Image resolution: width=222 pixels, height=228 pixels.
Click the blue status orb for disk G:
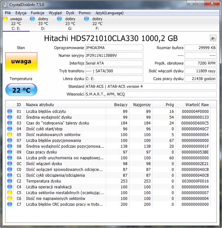[59, 19]
